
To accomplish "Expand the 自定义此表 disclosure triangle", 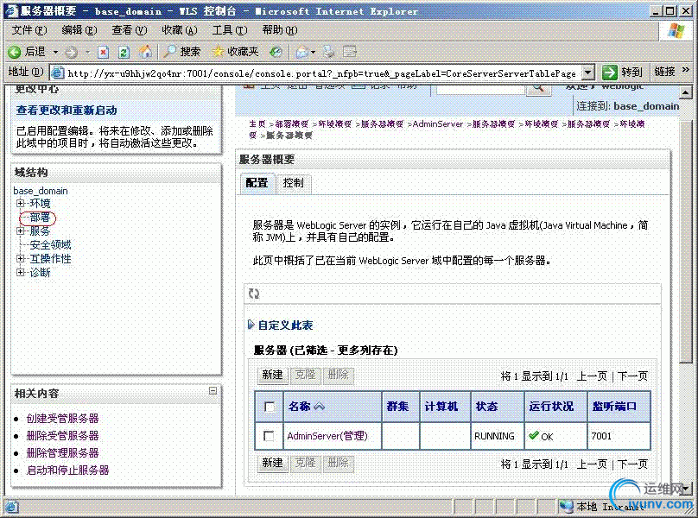I will [x=251, y=325].
